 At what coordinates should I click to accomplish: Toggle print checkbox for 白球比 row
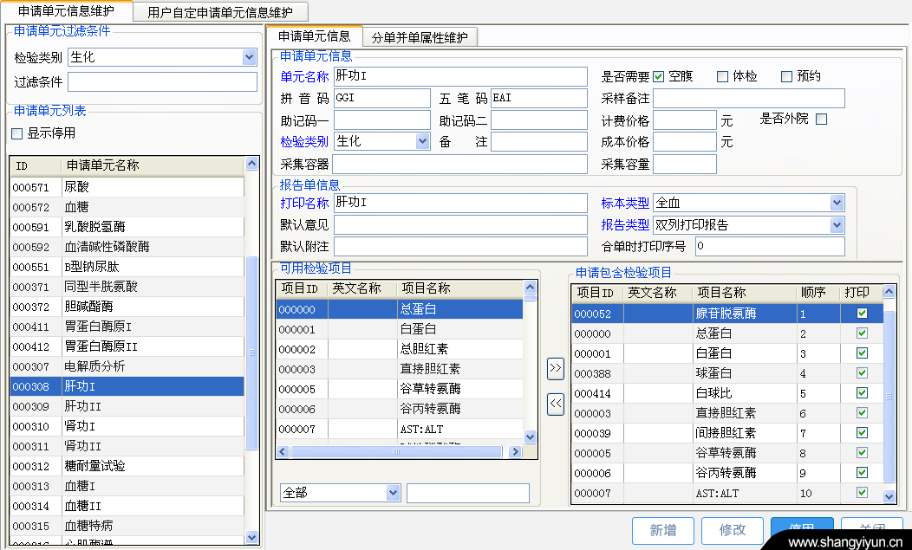pyautogui.click(x=862, y=393)
